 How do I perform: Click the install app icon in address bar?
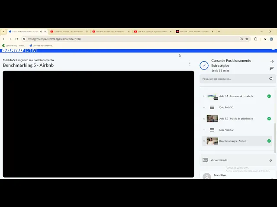[241, 39]
